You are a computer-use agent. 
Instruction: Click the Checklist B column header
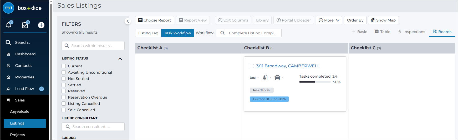(295, 48)
